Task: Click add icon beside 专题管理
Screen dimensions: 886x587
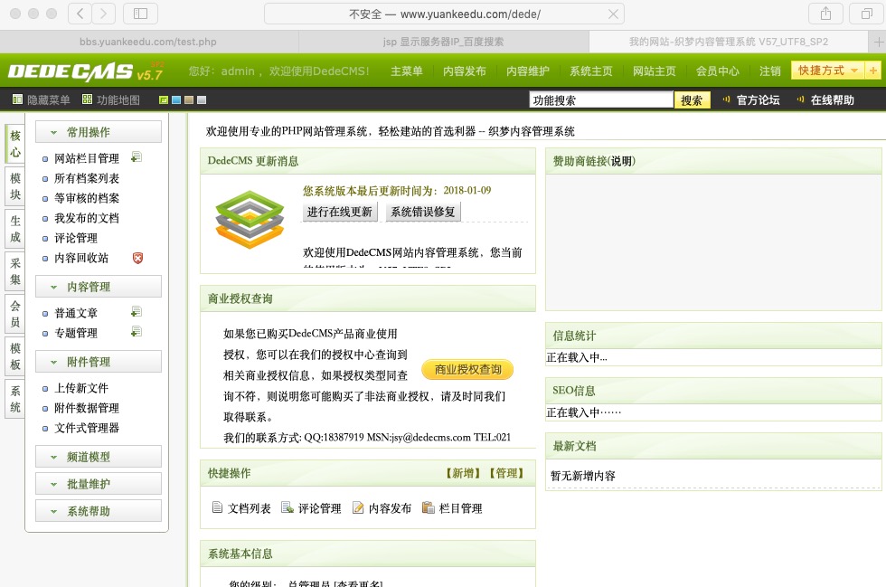Action: point(137,332)
